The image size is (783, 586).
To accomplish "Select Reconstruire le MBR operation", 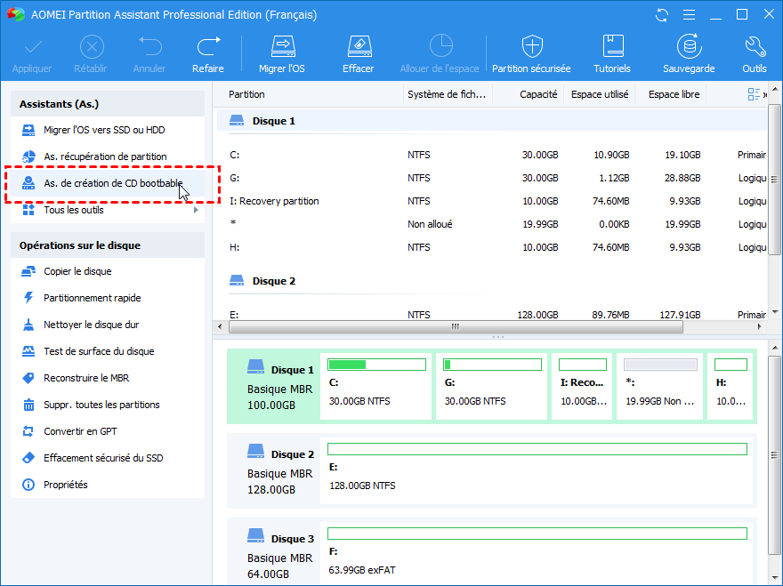I will [85, 378].
